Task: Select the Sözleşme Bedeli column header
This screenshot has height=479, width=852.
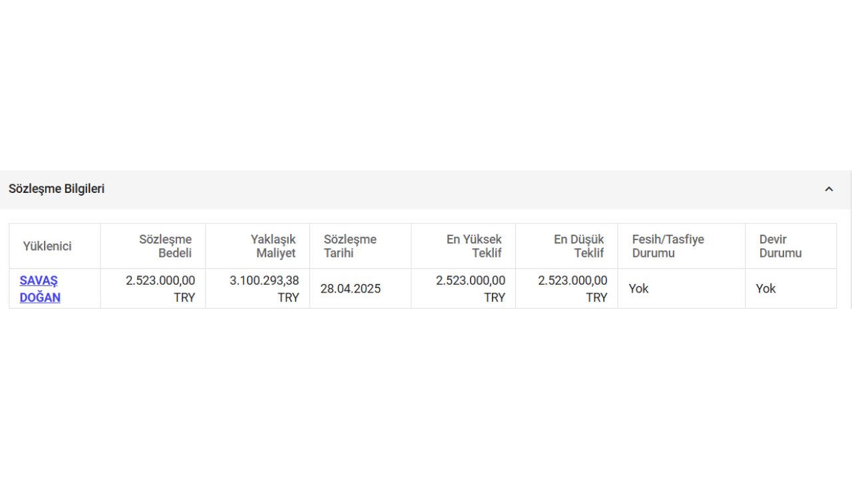Action: click(166, 246)
